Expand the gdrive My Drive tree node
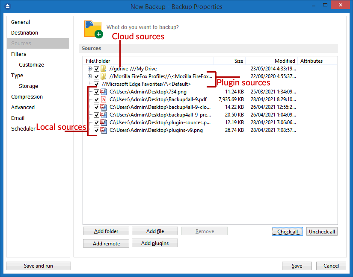Image resolution: width=353 pixels, height=277 pixels. pyautogui.click(x=89, y=69)
